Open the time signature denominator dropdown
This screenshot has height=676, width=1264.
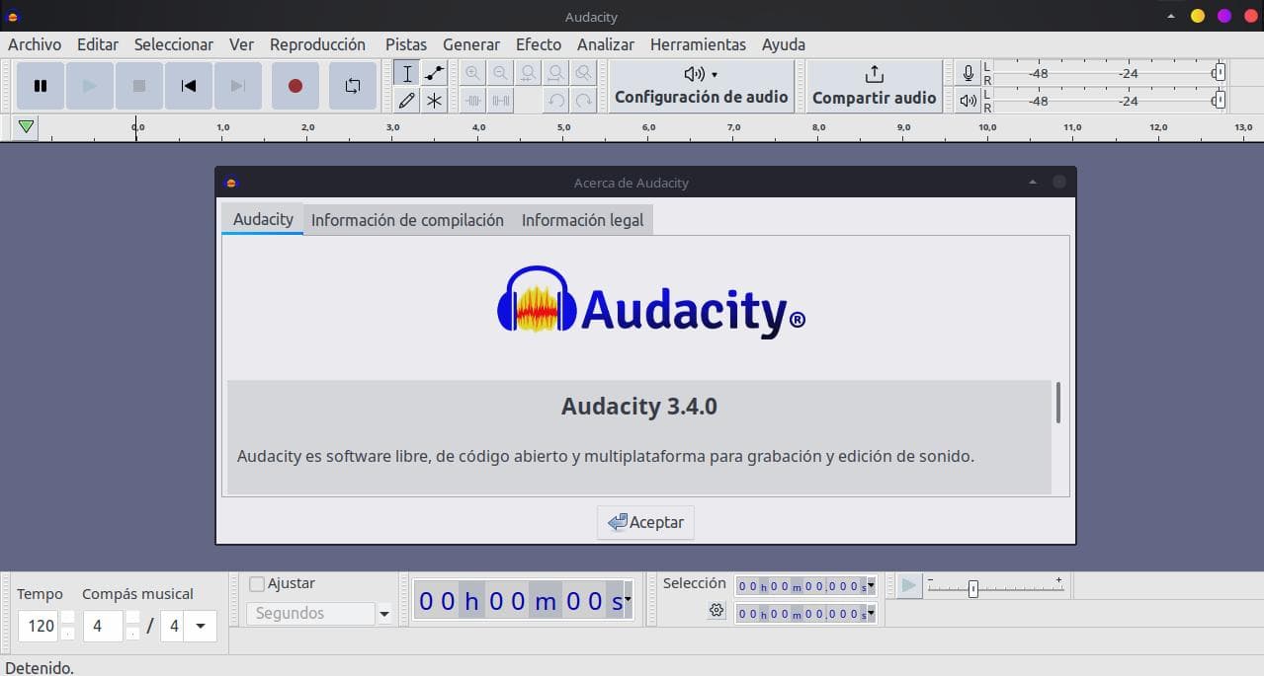[201, 626]
